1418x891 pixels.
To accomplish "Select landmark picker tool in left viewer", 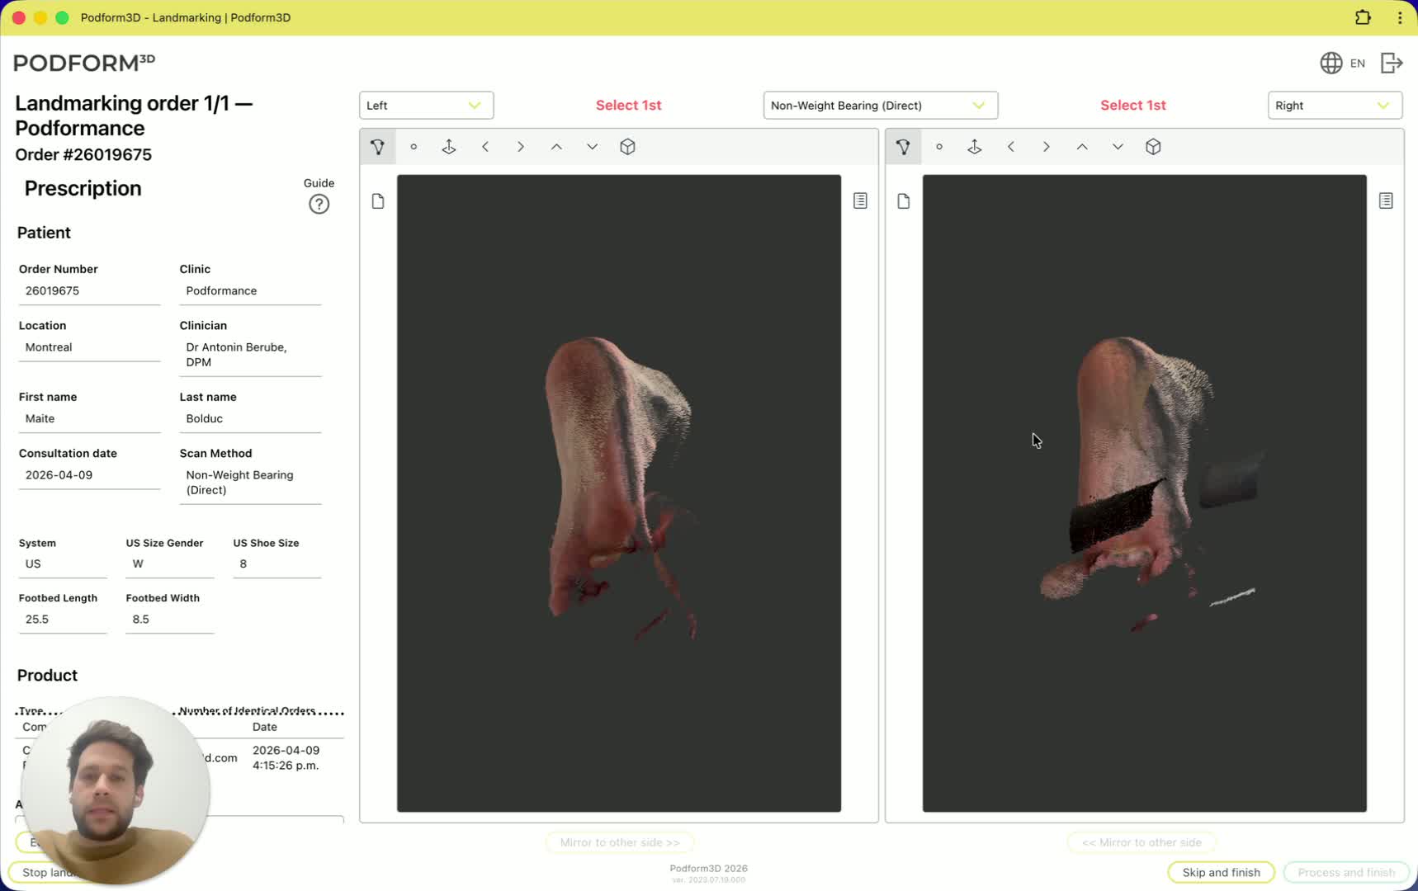I will (378, 147).
